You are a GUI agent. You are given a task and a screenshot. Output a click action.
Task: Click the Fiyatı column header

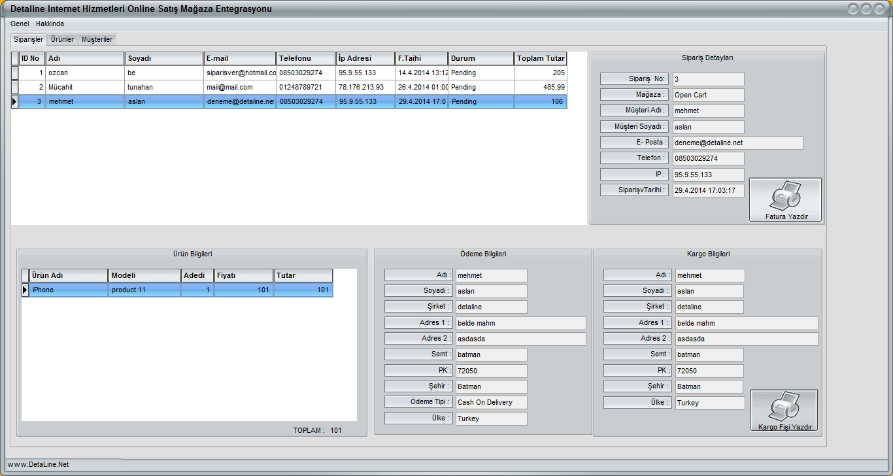tap(244, 276)
